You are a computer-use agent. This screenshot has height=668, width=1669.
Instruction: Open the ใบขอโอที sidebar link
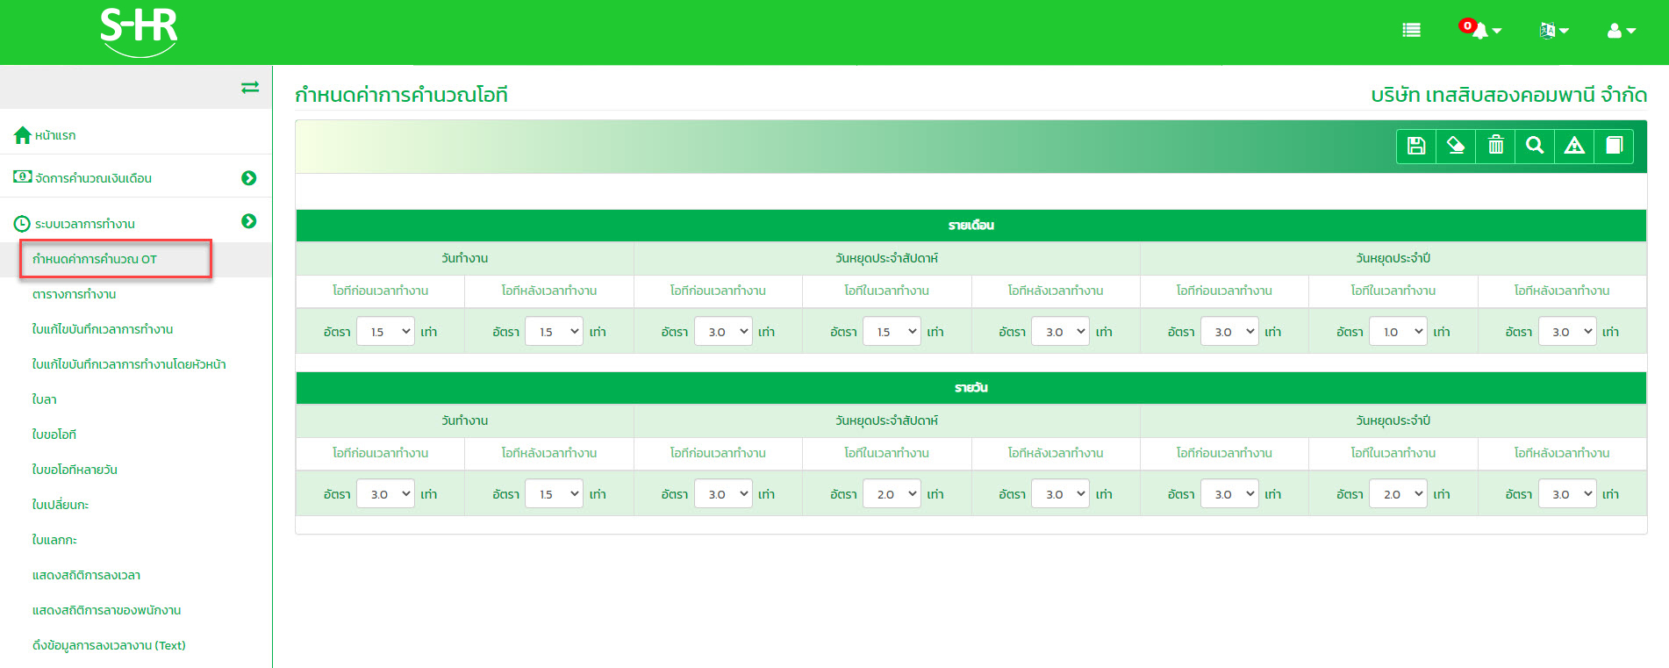click(x=54, y=435)
